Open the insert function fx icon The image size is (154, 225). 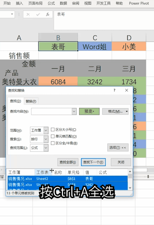point(48,14)
